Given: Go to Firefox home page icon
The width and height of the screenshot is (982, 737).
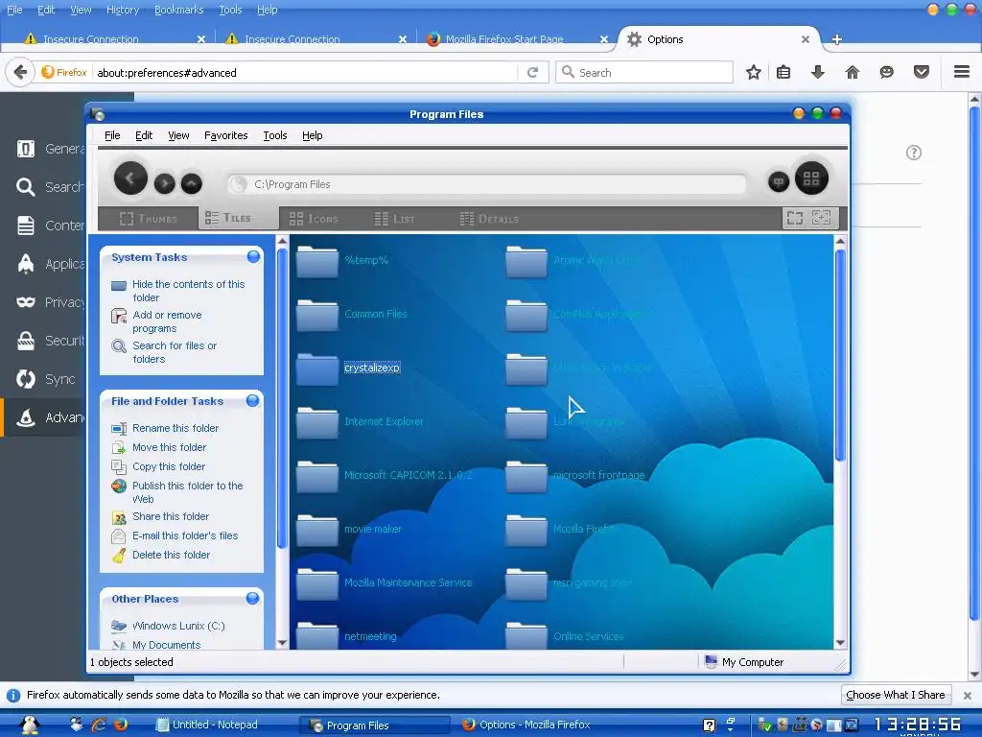Looking at the screenshot, I should tap(853, 73).
